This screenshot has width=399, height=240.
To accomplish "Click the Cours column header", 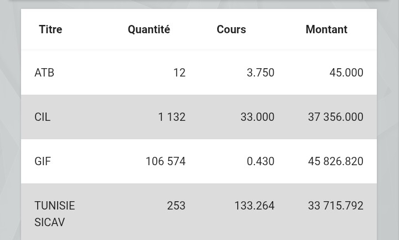I will tap(231, 29).
